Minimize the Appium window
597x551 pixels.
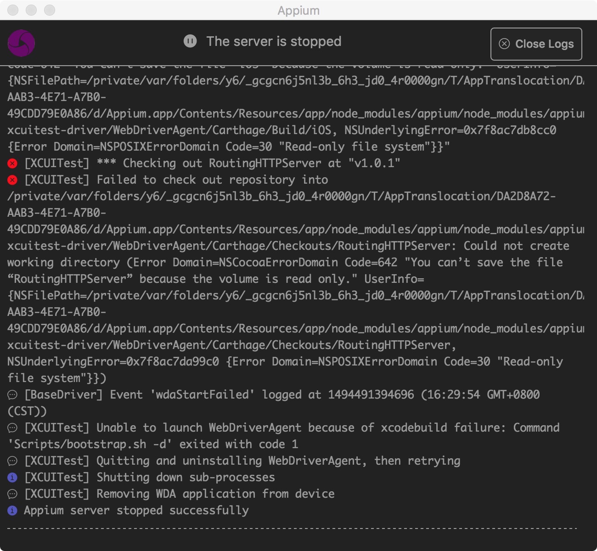click(x=31, y=10)
